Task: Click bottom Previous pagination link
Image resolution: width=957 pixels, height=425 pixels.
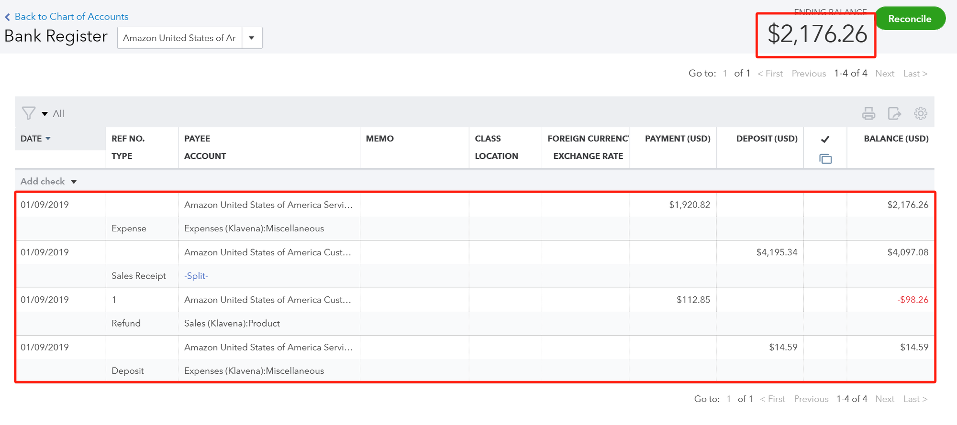Action: [811, 399]
